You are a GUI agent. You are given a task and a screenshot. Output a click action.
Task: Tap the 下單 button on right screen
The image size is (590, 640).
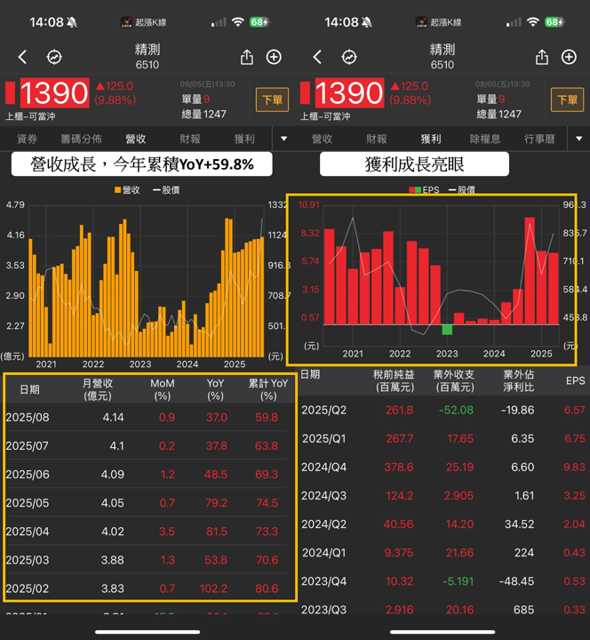[567, 100]
